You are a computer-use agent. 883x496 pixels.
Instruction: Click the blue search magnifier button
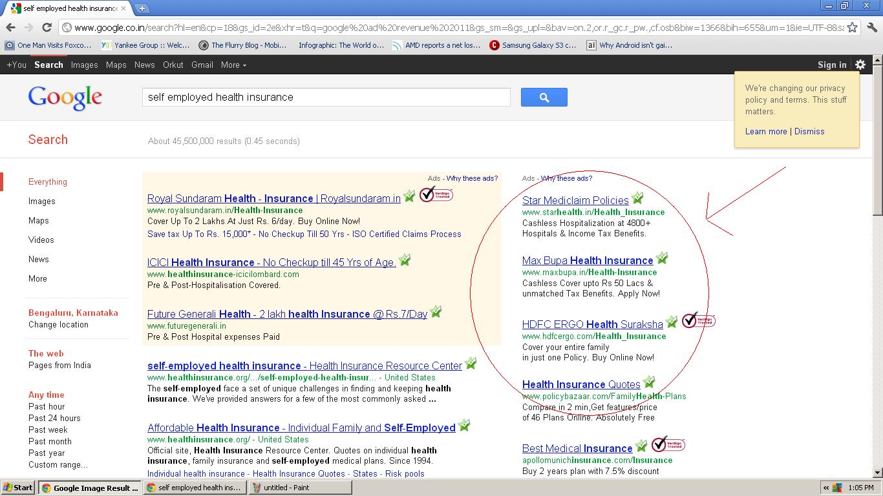pos(544,98)
